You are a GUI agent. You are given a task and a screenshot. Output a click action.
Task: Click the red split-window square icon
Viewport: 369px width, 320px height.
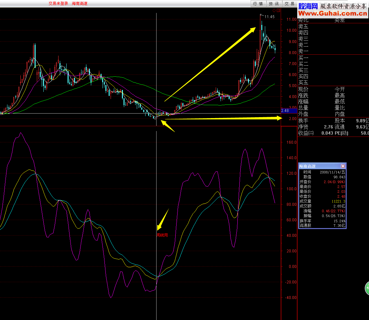(278, 10)
